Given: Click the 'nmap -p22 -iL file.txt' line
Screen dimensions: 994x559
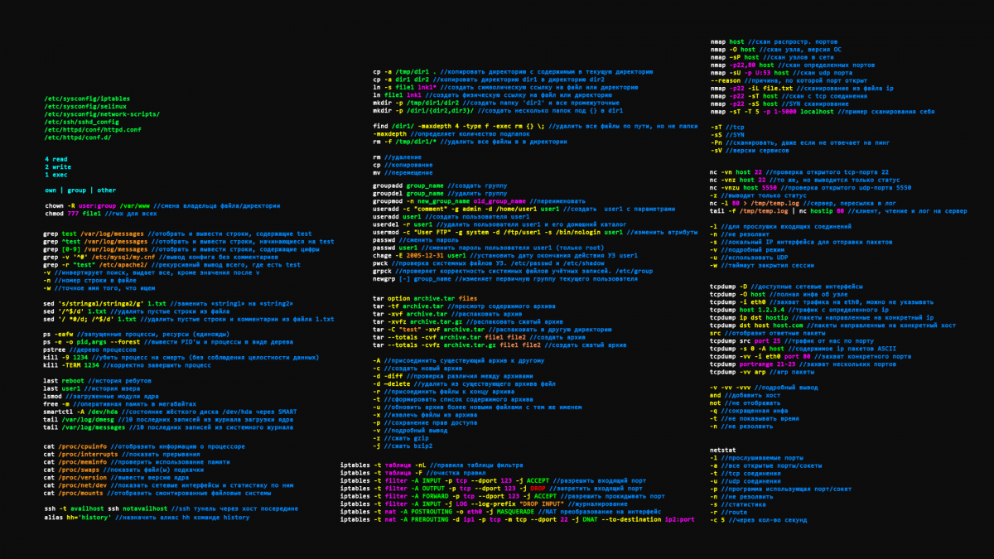Looking at the screenshot, I should tap(802, 87).
